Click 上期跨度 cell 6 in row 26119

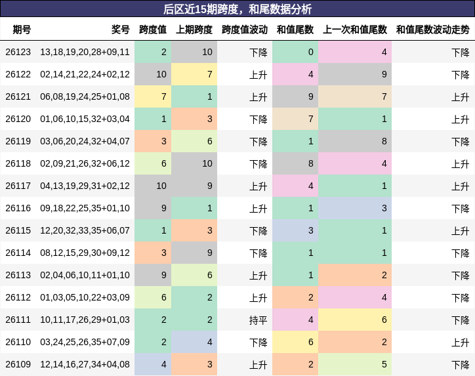(x=194, y=141)
